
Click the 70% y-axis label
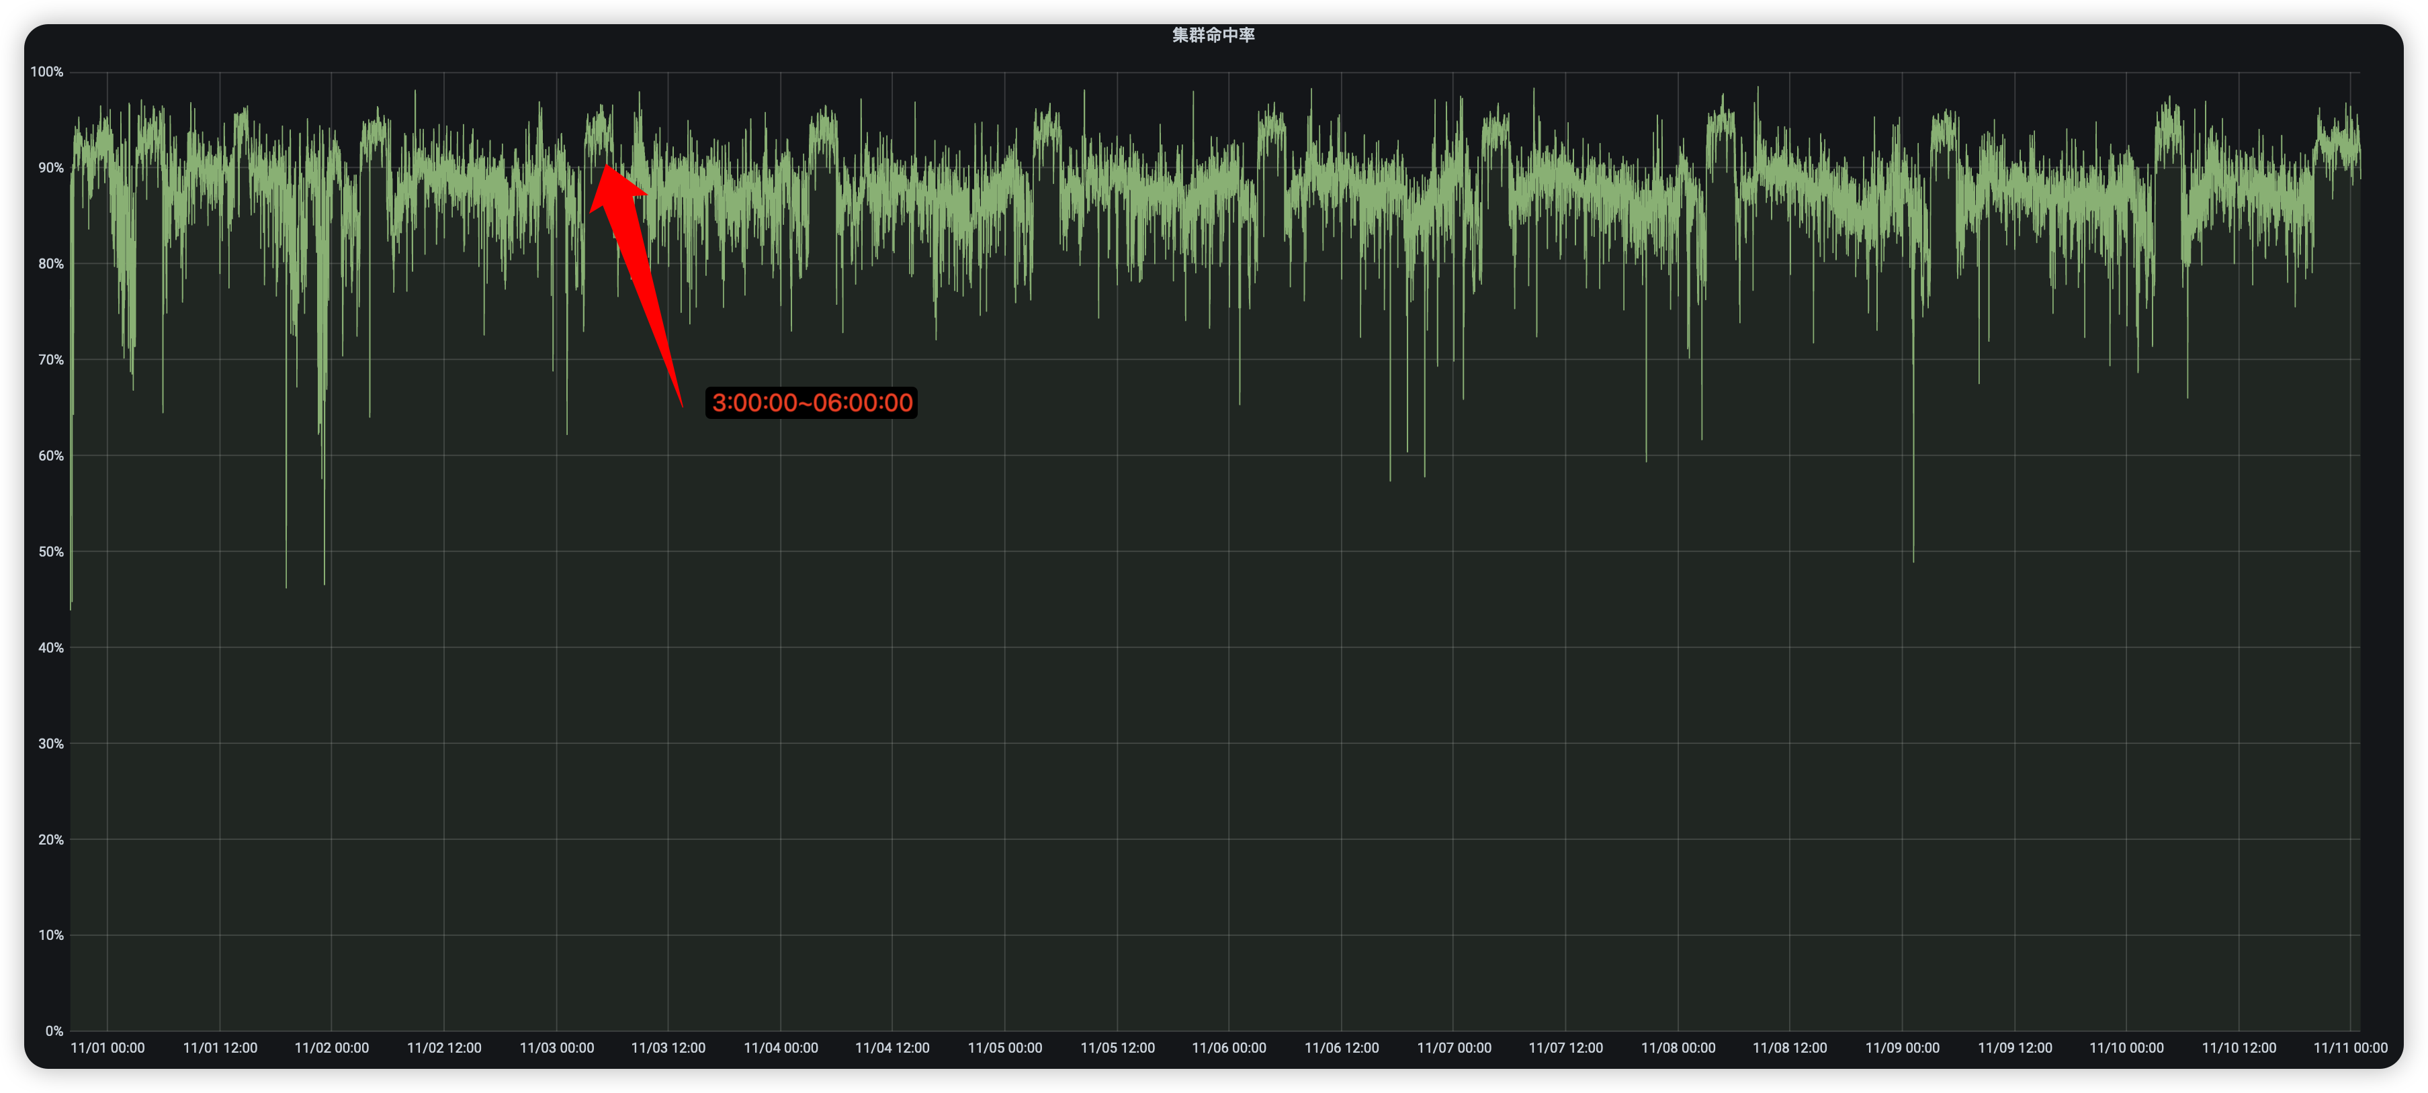tap(50, 360)
